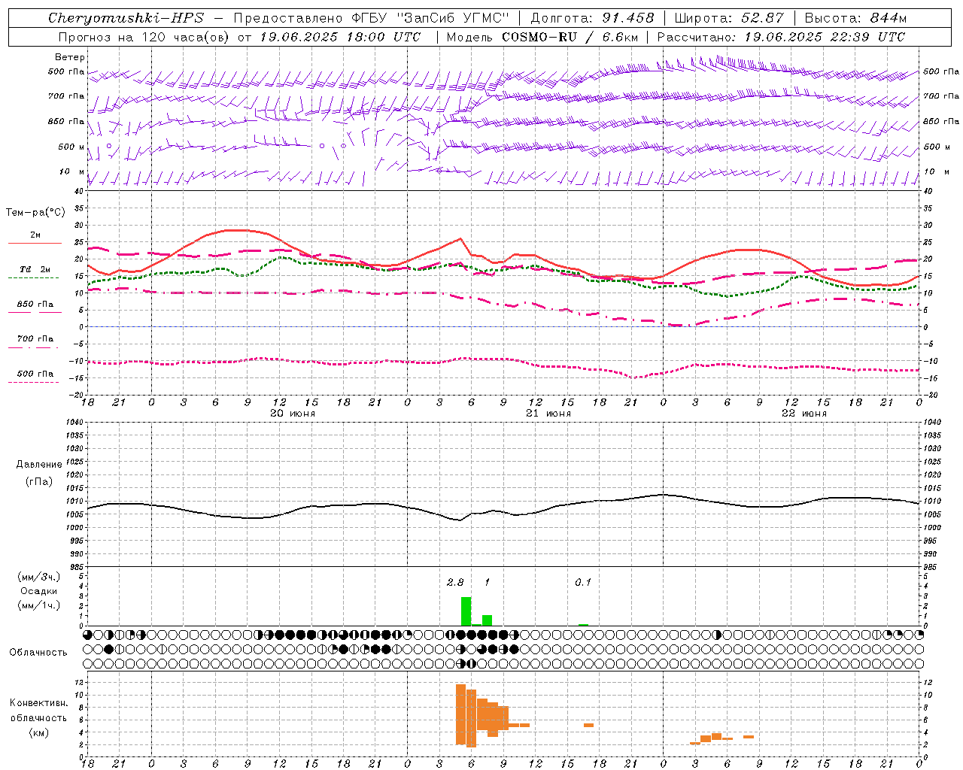
Task: Click the 'Ветер' wind panel label
Action: pos(70,57)
